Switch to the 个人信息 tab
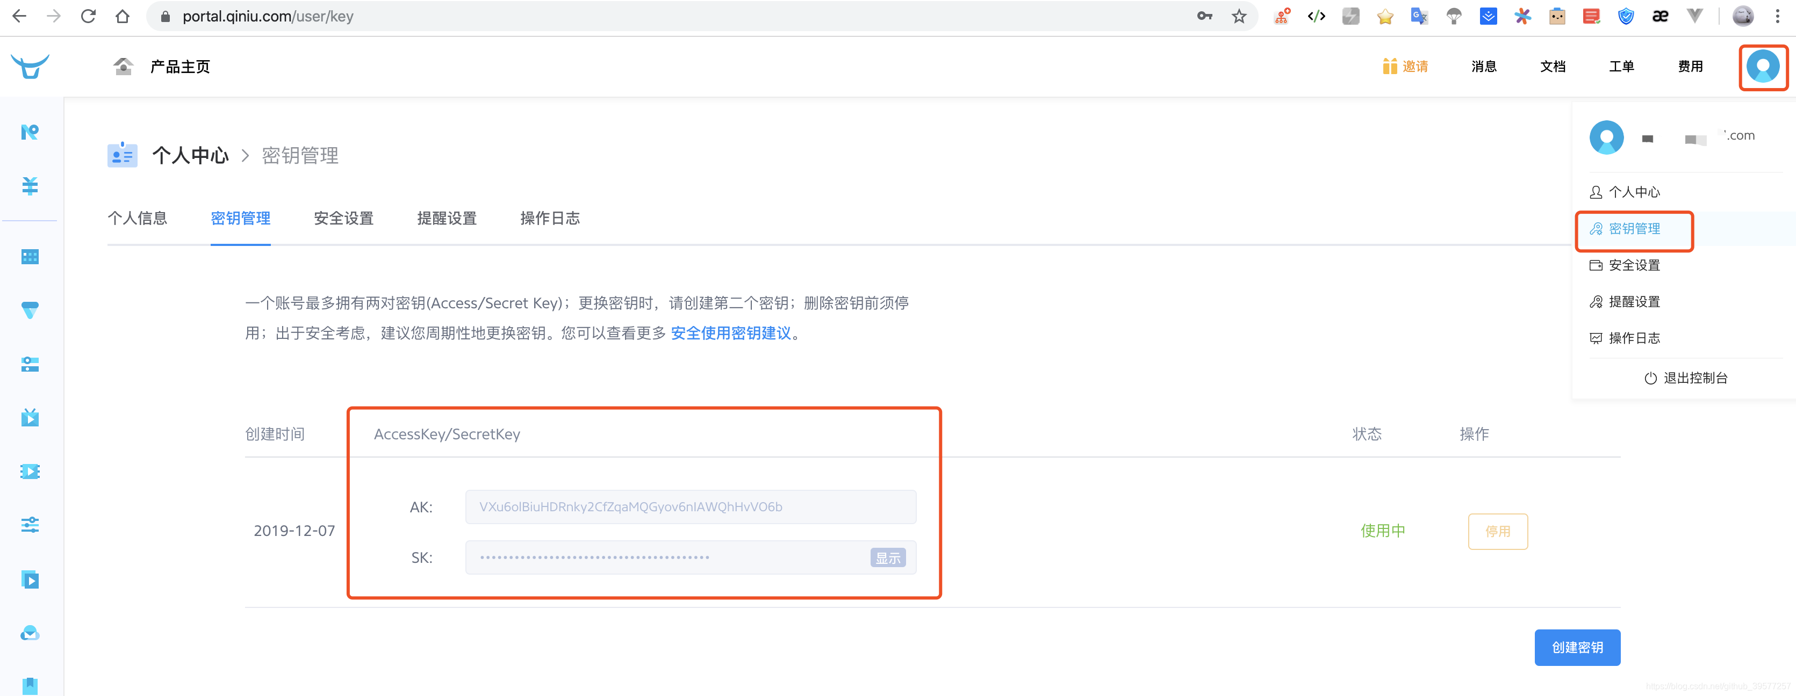 pos(138,218)
